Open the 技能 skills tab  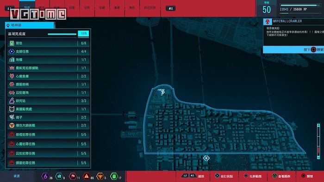72,8
